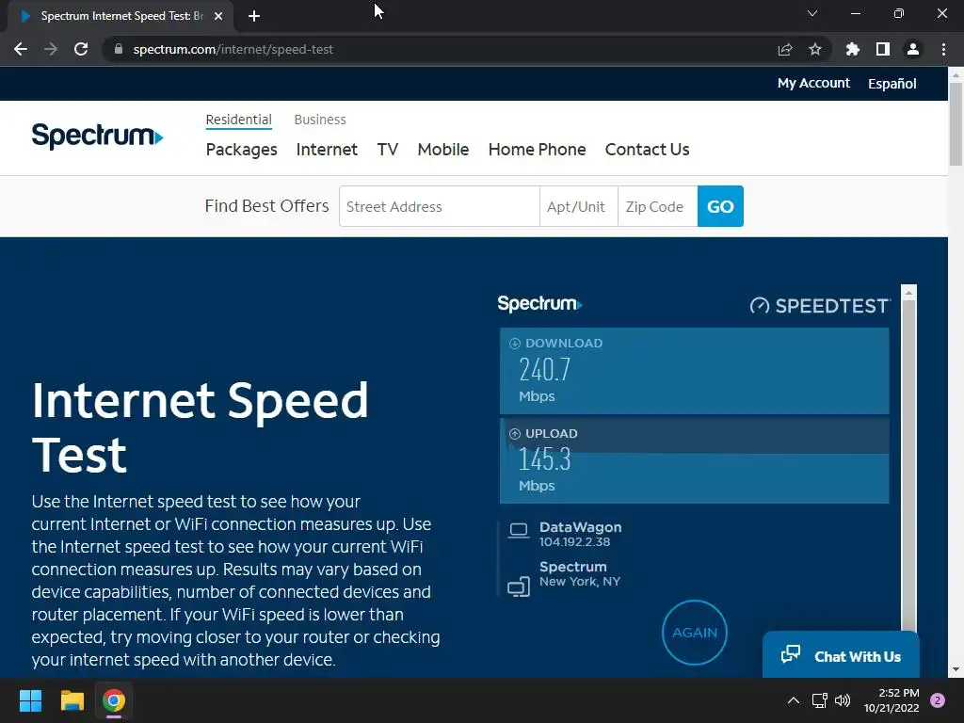Open File Explorer from the taskbar
This screenshot has height=723, width=964.
(x=72, y=700)
